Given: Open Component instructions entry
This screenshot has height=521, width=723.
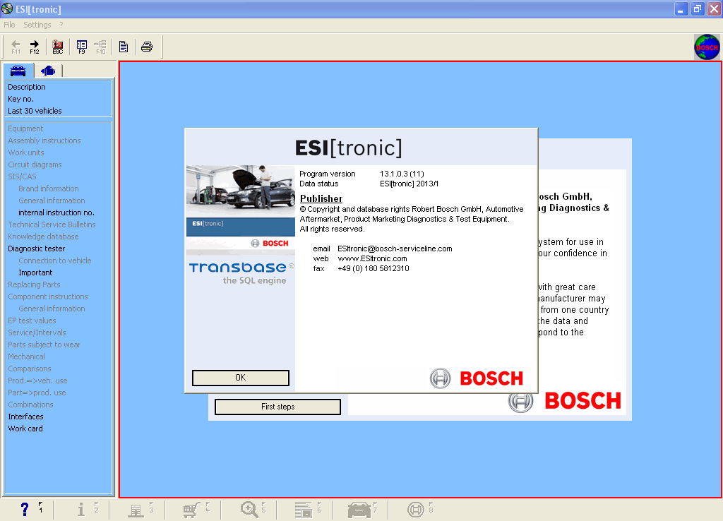Looking at the screenshot, I should click(x=48, y=297).
